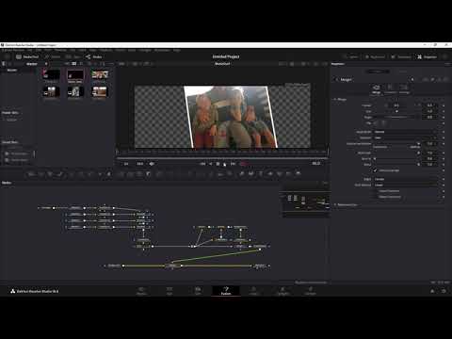Add a Paint tool from toolbar
This screenshot has height=339, width=452.
pyautogui.click(x=59, y=174)
